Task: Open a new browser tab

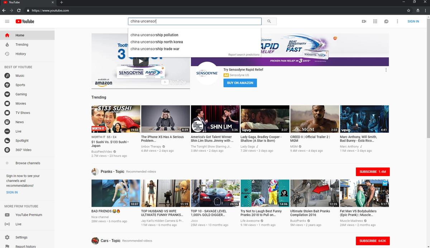Action: [62, 3]
